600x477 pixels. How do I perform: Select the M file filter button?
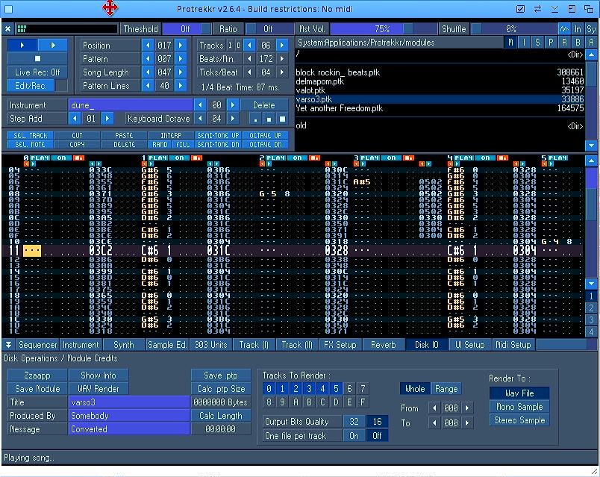(510, 43)
